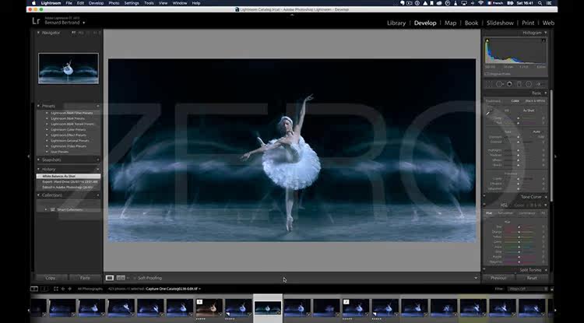The height and width of the screenshot is (323, 584).
Task: Switch to Grid view from filmstrip bar
Action: pos(56,289)
